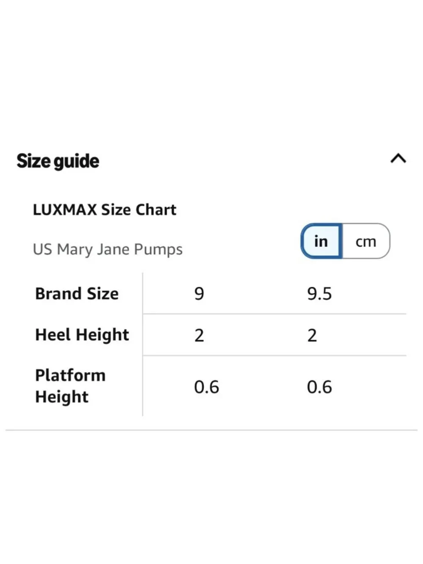Click heel height 2 under size 9.5

312,335
